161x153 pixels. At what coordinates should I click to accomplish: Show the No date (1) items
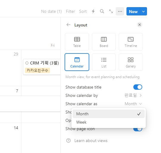[x=51, y=11]
